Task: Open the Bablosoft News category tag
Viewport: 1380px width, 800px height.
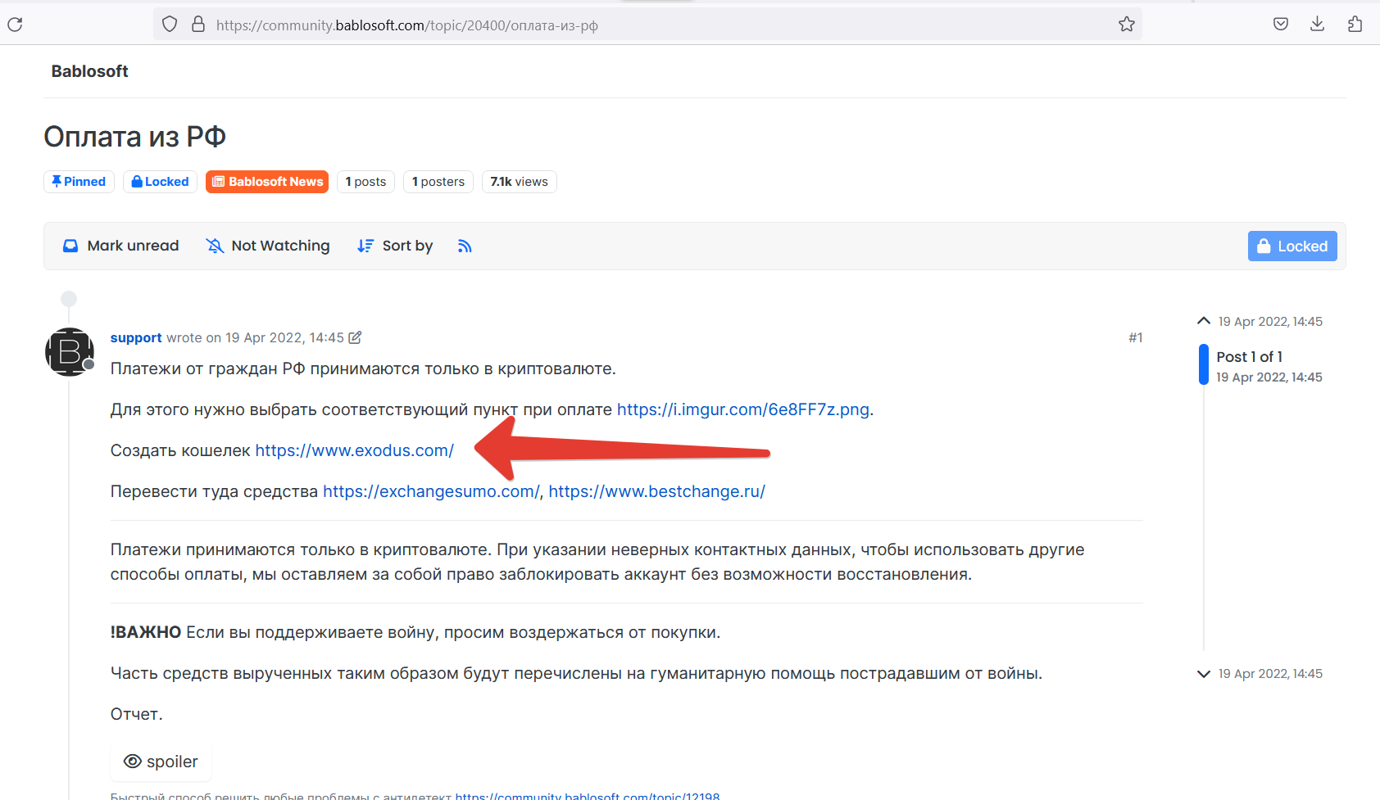Action: click(x=267, y=182)
